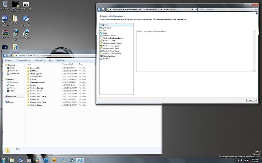Open the Send feedback desktop shortcut
262x163 pixels.
point(5,21)
